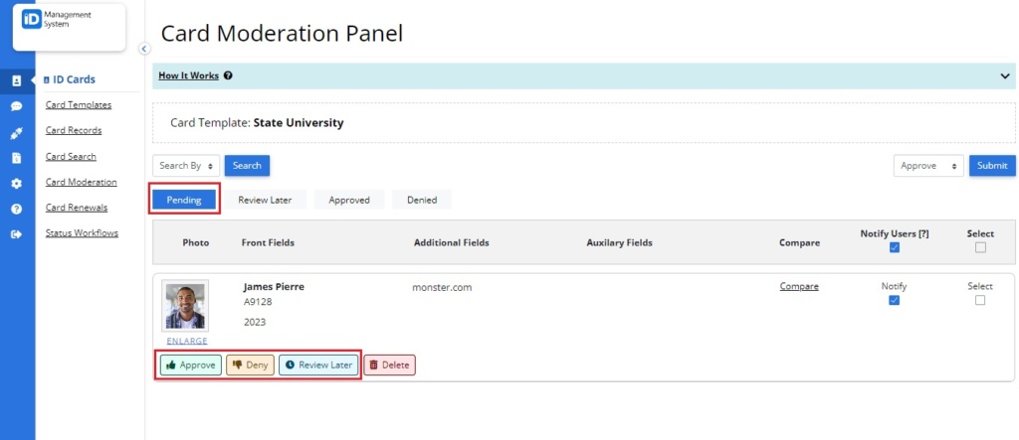The height and width of the screenshot is (440, 1019).
Task: Open the settings gear sidebar icon
Action: [17, 184]
